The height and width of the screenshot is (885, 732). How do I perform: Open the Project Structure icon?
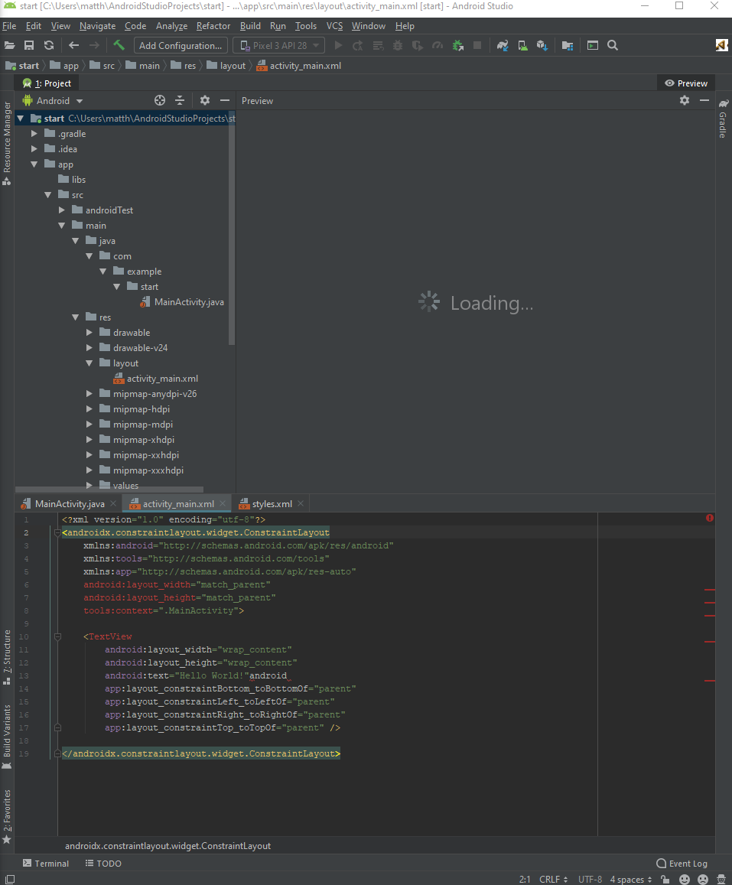coord(567,46)
